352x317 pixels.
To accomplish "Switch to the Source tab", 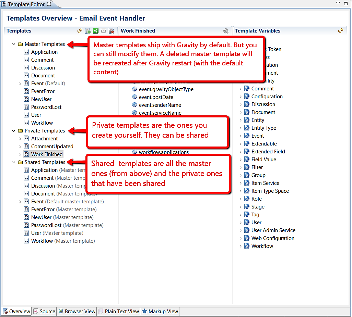I will (44, 311).
